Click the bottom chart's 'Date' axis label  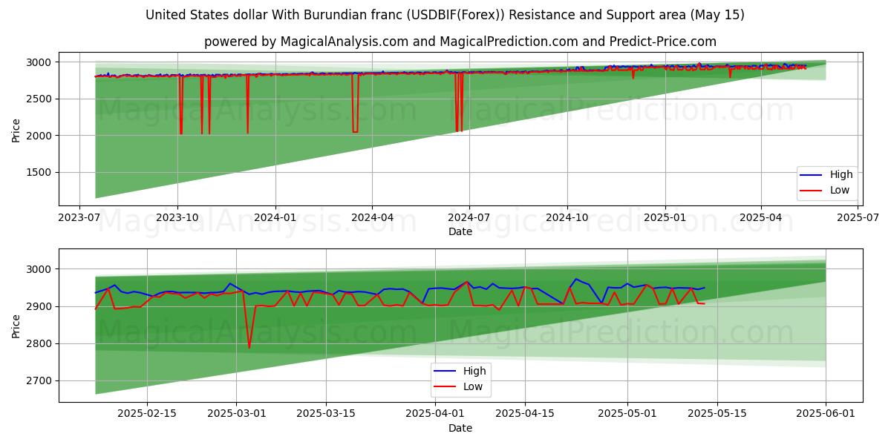[460, 428]
